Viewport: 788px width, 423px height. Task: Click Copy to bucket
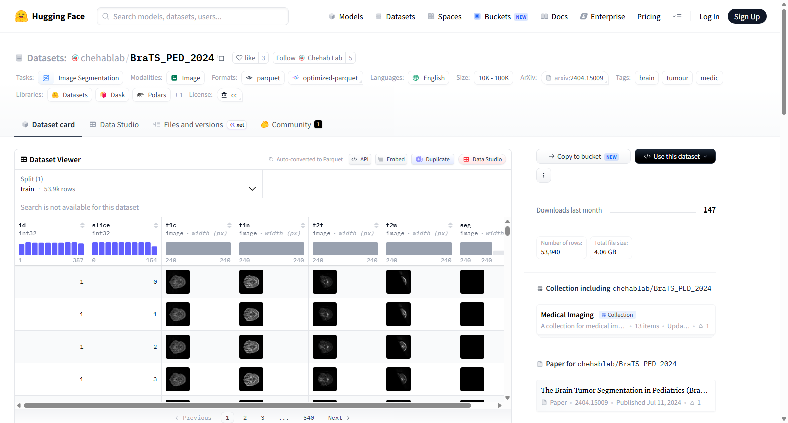[583, 156]
